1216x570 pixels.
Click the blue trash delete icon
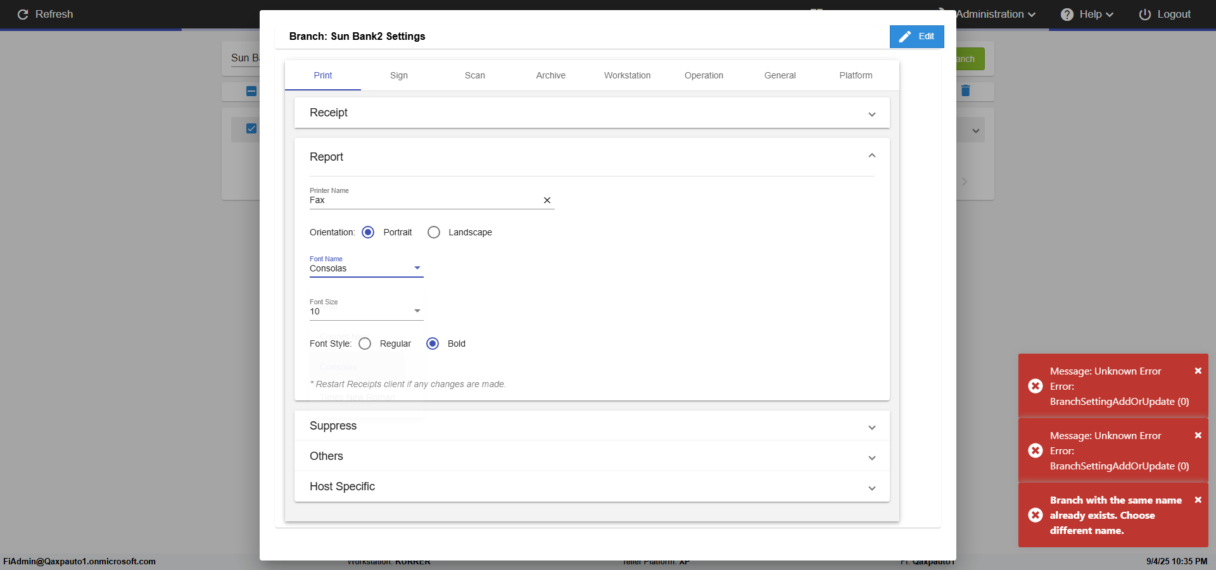[965, 91]
